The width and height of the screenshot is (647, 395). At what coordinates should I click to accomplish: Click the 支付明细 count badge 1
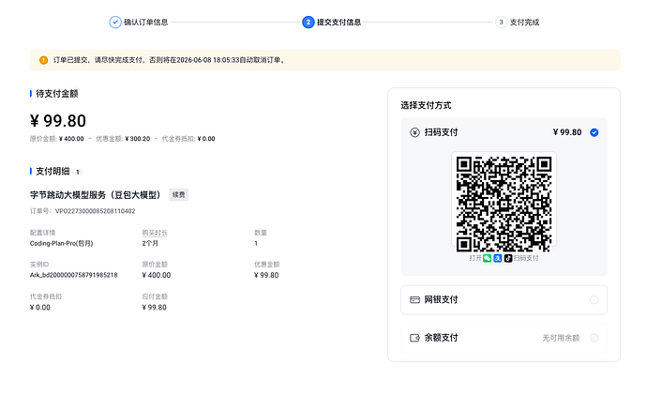click(78, 172)
